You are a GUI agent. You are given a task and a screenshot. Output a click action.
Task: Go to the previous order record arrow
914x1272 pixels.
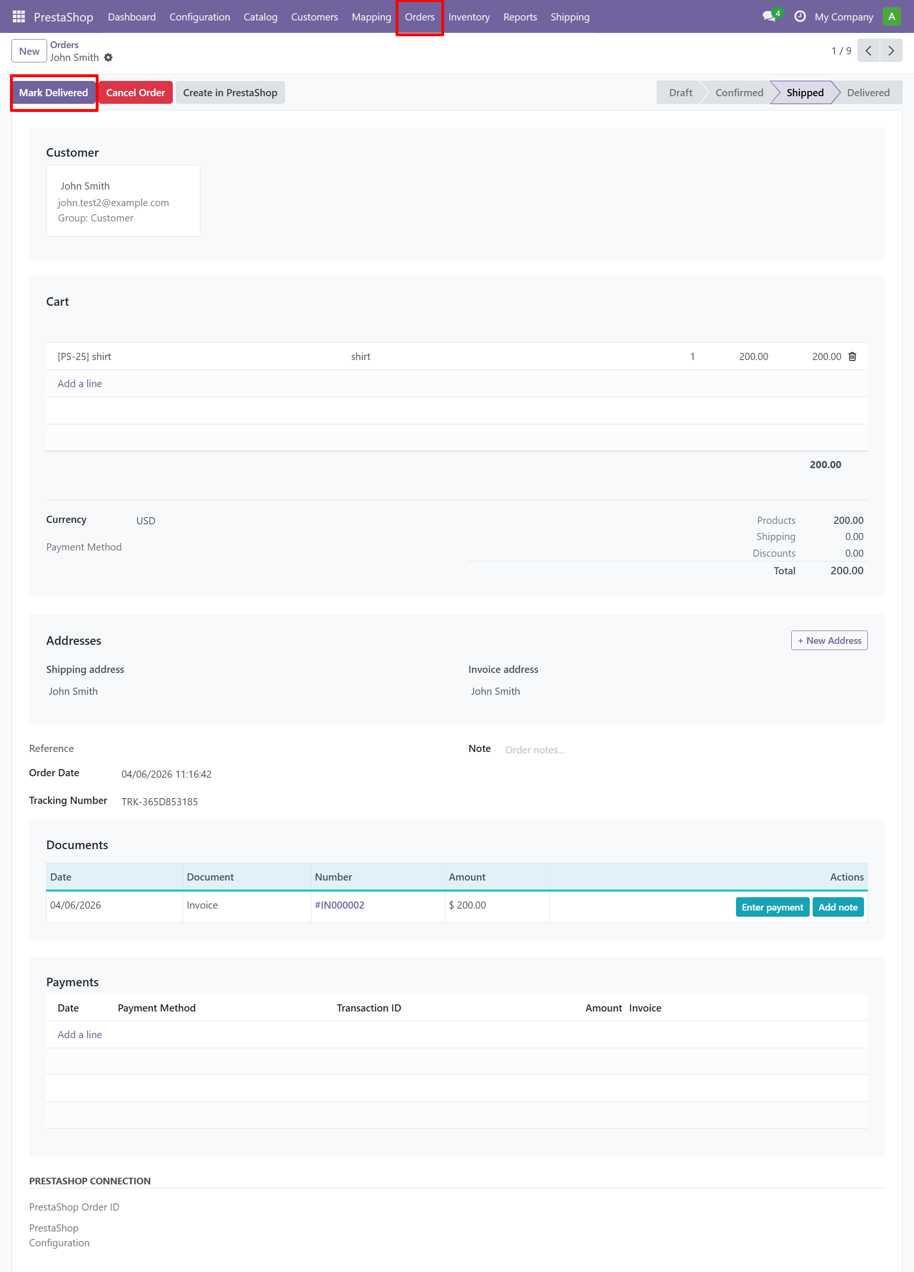[x=868, y=51]
